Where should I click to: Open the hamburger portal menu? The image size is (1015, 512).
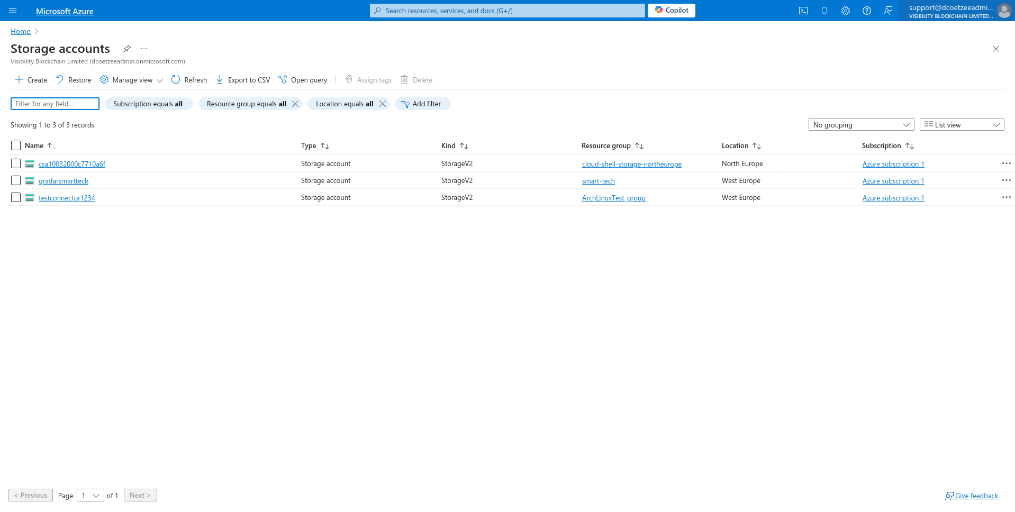[x=13, y=11]
